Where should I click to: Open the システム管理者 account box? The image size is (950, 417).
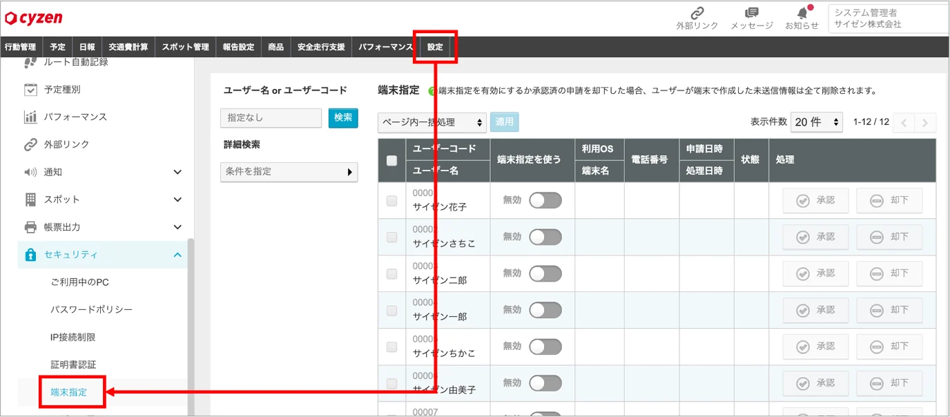click(x=889, y=19)
